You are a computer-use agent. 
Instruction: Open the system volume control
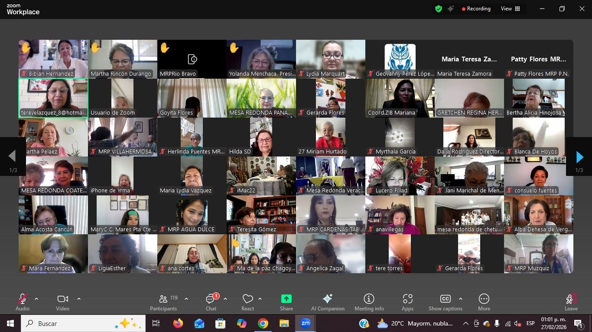(517, 323)
